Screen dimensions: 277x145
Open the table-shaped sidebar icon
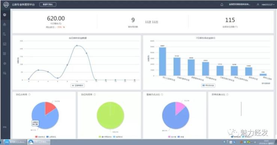4,44
